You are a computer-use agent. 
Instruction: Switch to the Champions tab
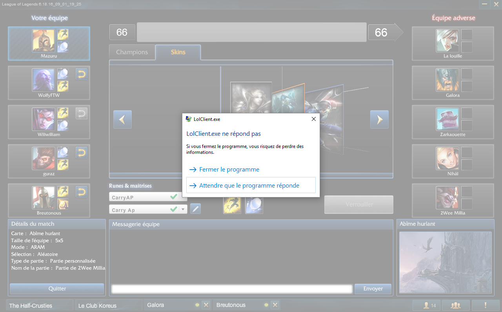pos(132,52)
